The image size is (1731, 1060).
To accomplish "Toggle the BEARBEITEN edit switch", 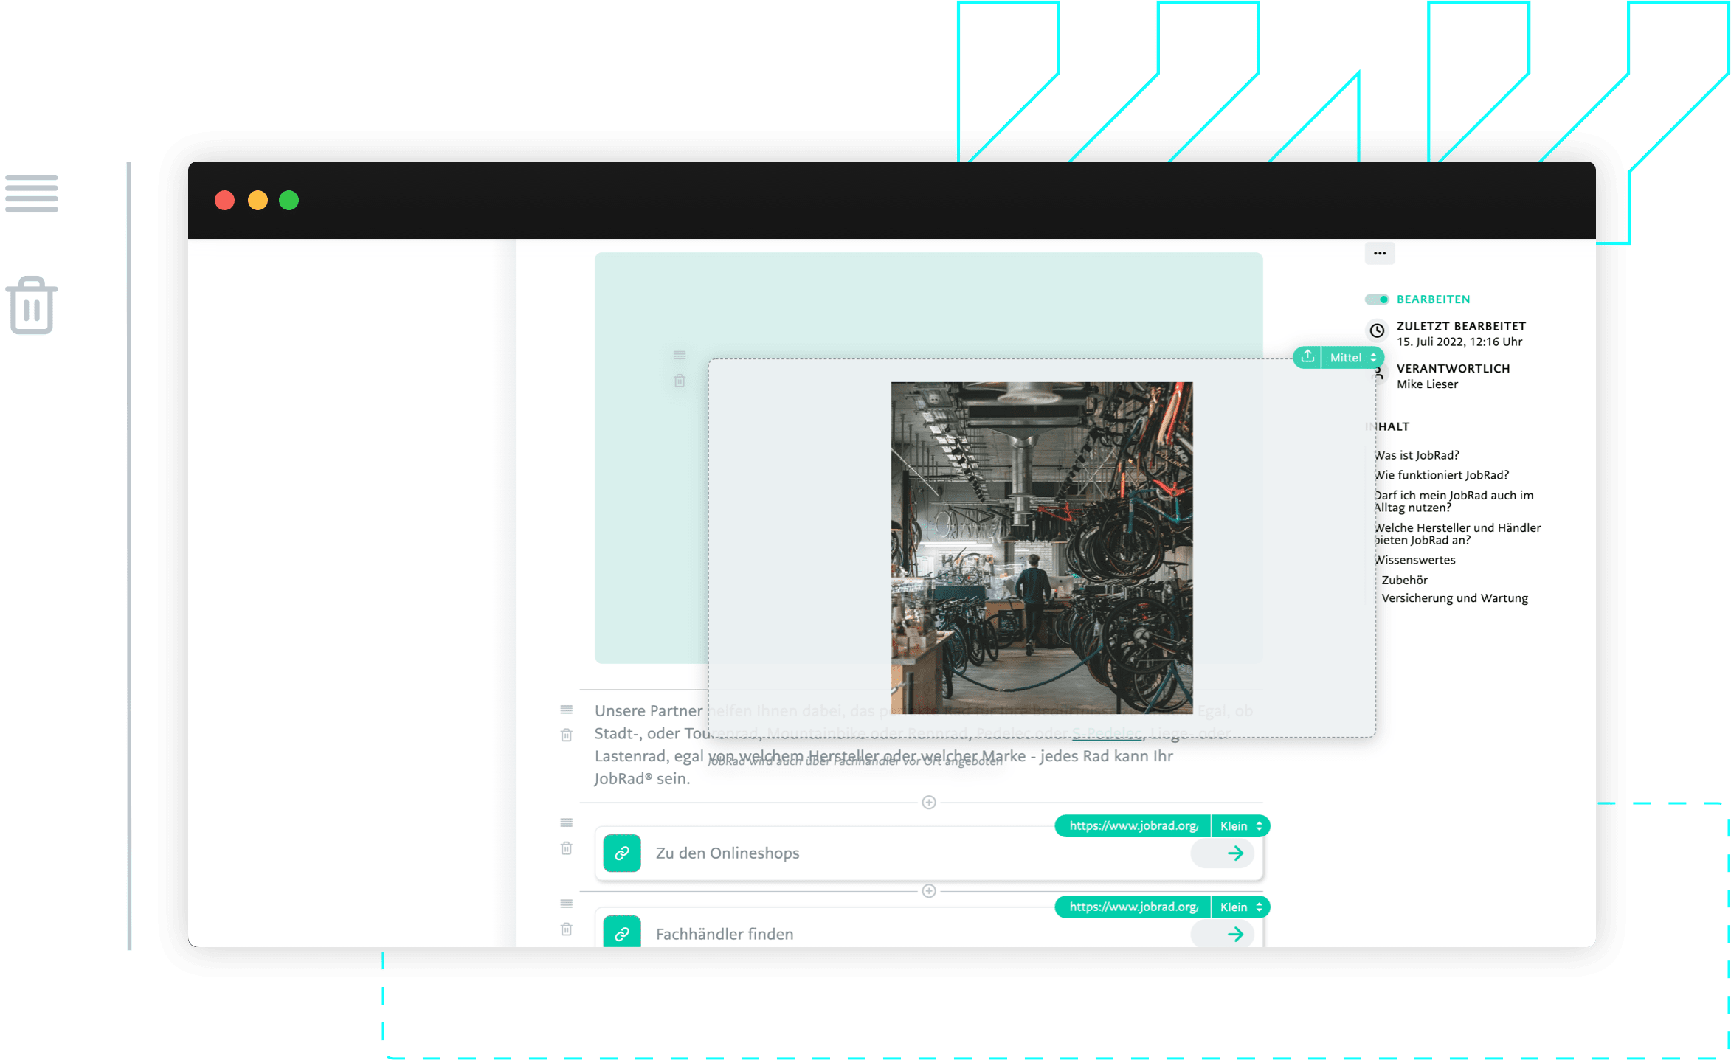I will tap(1376, 299).
